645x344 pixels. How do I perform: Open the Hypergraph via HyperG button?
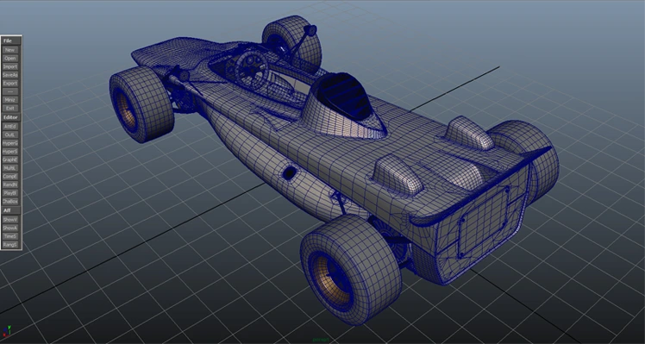pyautogui.click(x=9, y=143)
